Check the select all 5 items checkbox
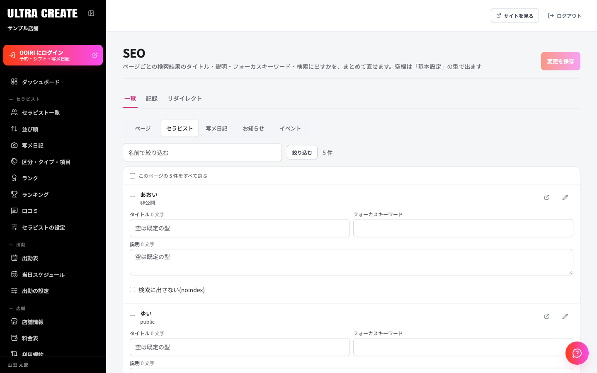This screenshot has height=373, width=597. click(133, 176)
